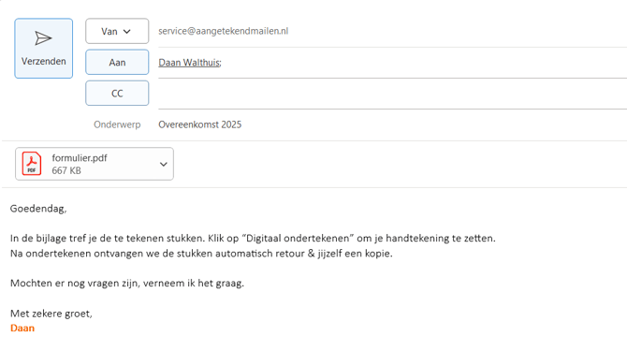627x351 pixels.
Task: Open the CC recipients address book
Action: pos(117,94)
